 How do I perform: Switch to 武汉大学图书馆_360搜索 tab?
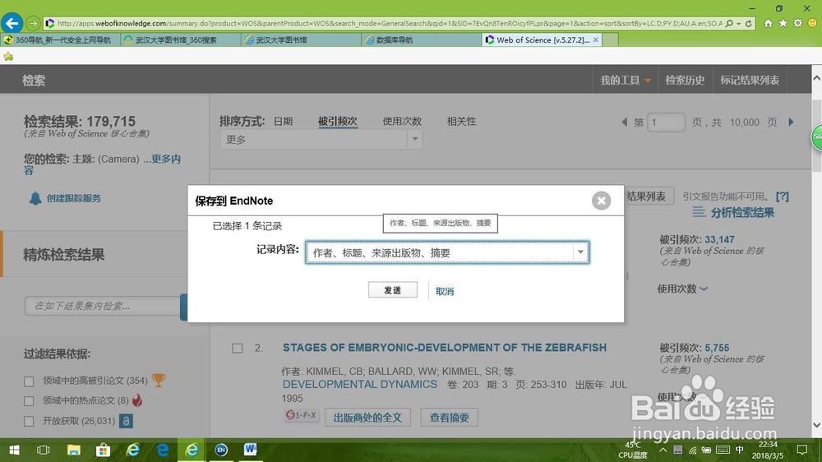[180, 39]
